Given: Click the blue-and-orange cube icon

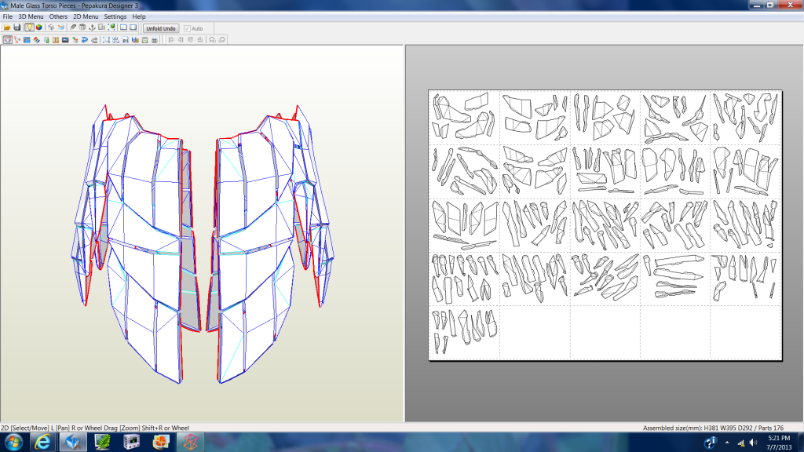Looking at the screenshot, I should tap(61, 27).
